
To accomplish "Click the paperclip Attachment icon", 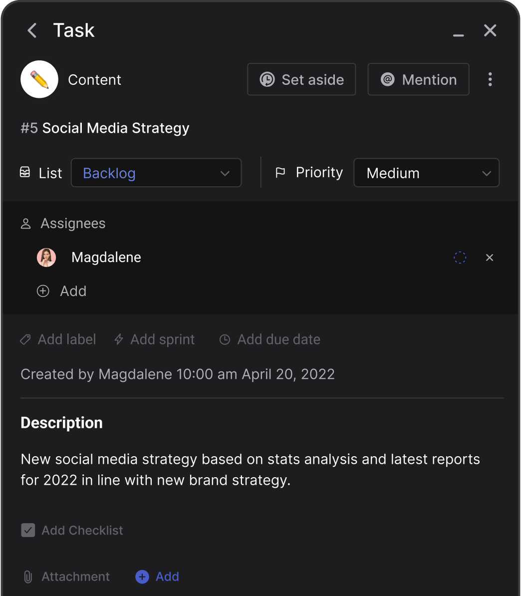I will click(x=28, y=577).
